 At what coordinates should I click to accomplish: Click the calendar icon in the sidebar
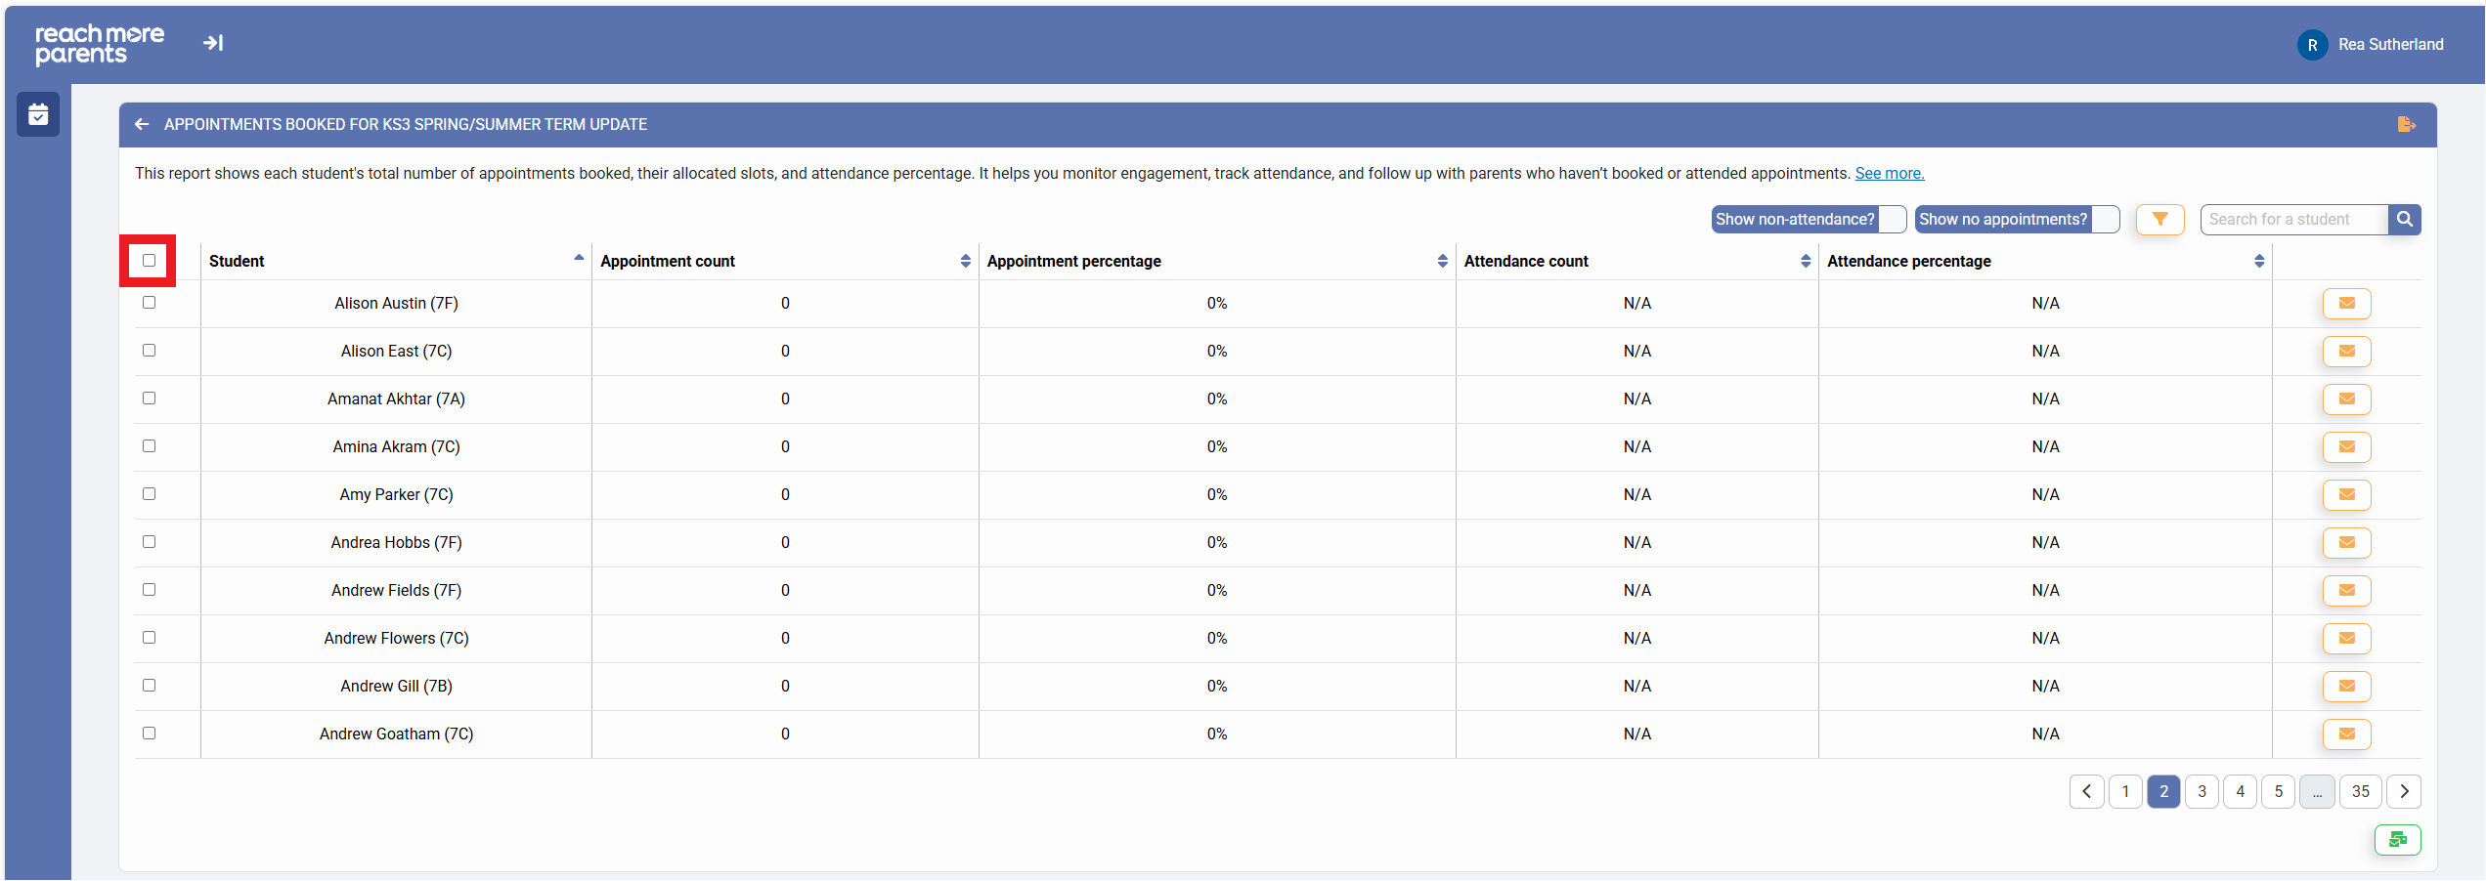point(38,115)
